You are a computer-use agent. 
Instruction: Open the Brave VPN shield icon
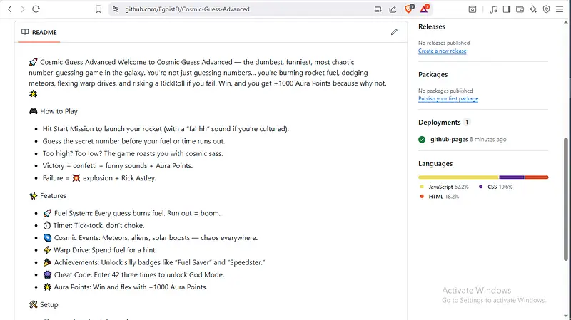pyautogui.click(x=547, y=9)
